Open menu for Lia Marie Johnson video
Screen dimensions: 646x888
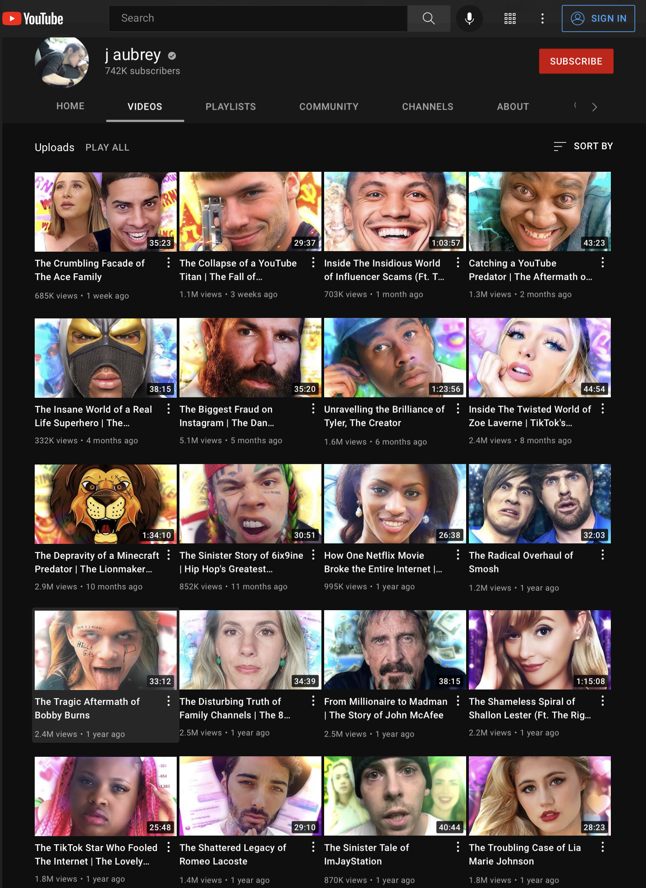603,847
